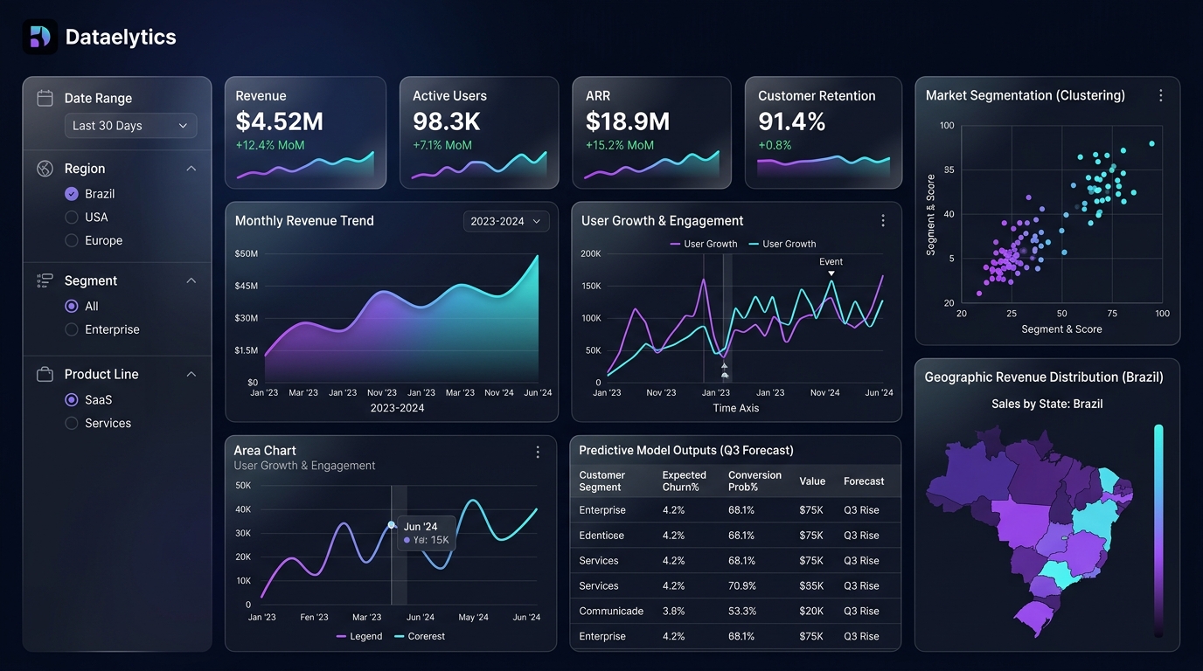1203x671 pixels.
Task: Select the Services product line option
Action: coord(72,423)
